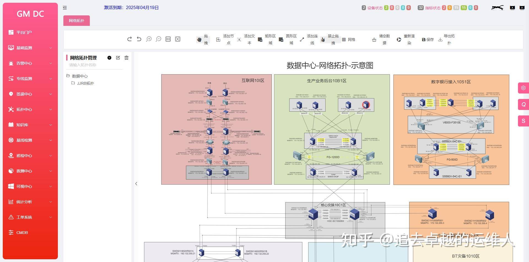This screenshot has width=529, height=262.
Task: Click the pink S floating button
Action: [x=523, y=121]
